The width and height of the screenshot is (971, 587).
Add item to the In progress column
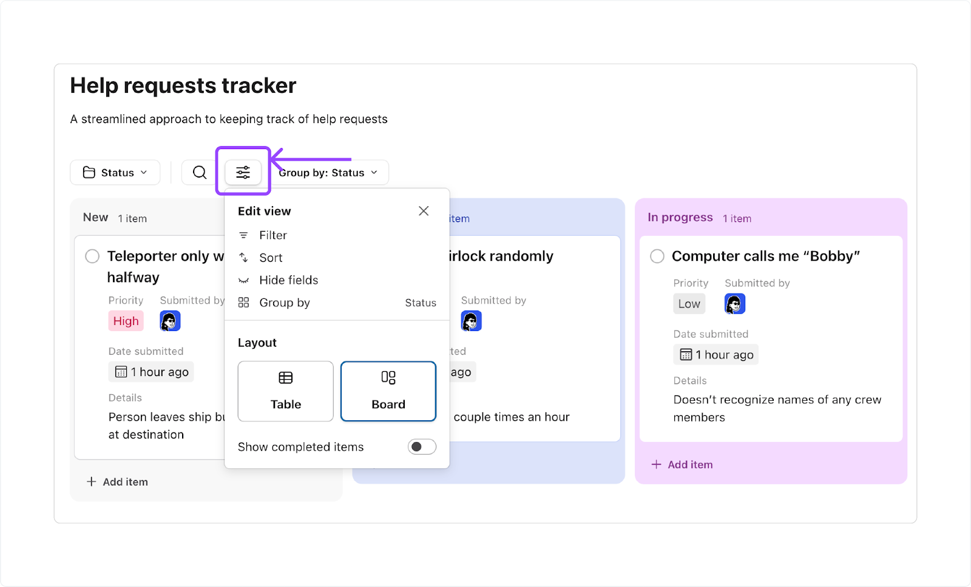pyautogui.click(x=682, y=464)
